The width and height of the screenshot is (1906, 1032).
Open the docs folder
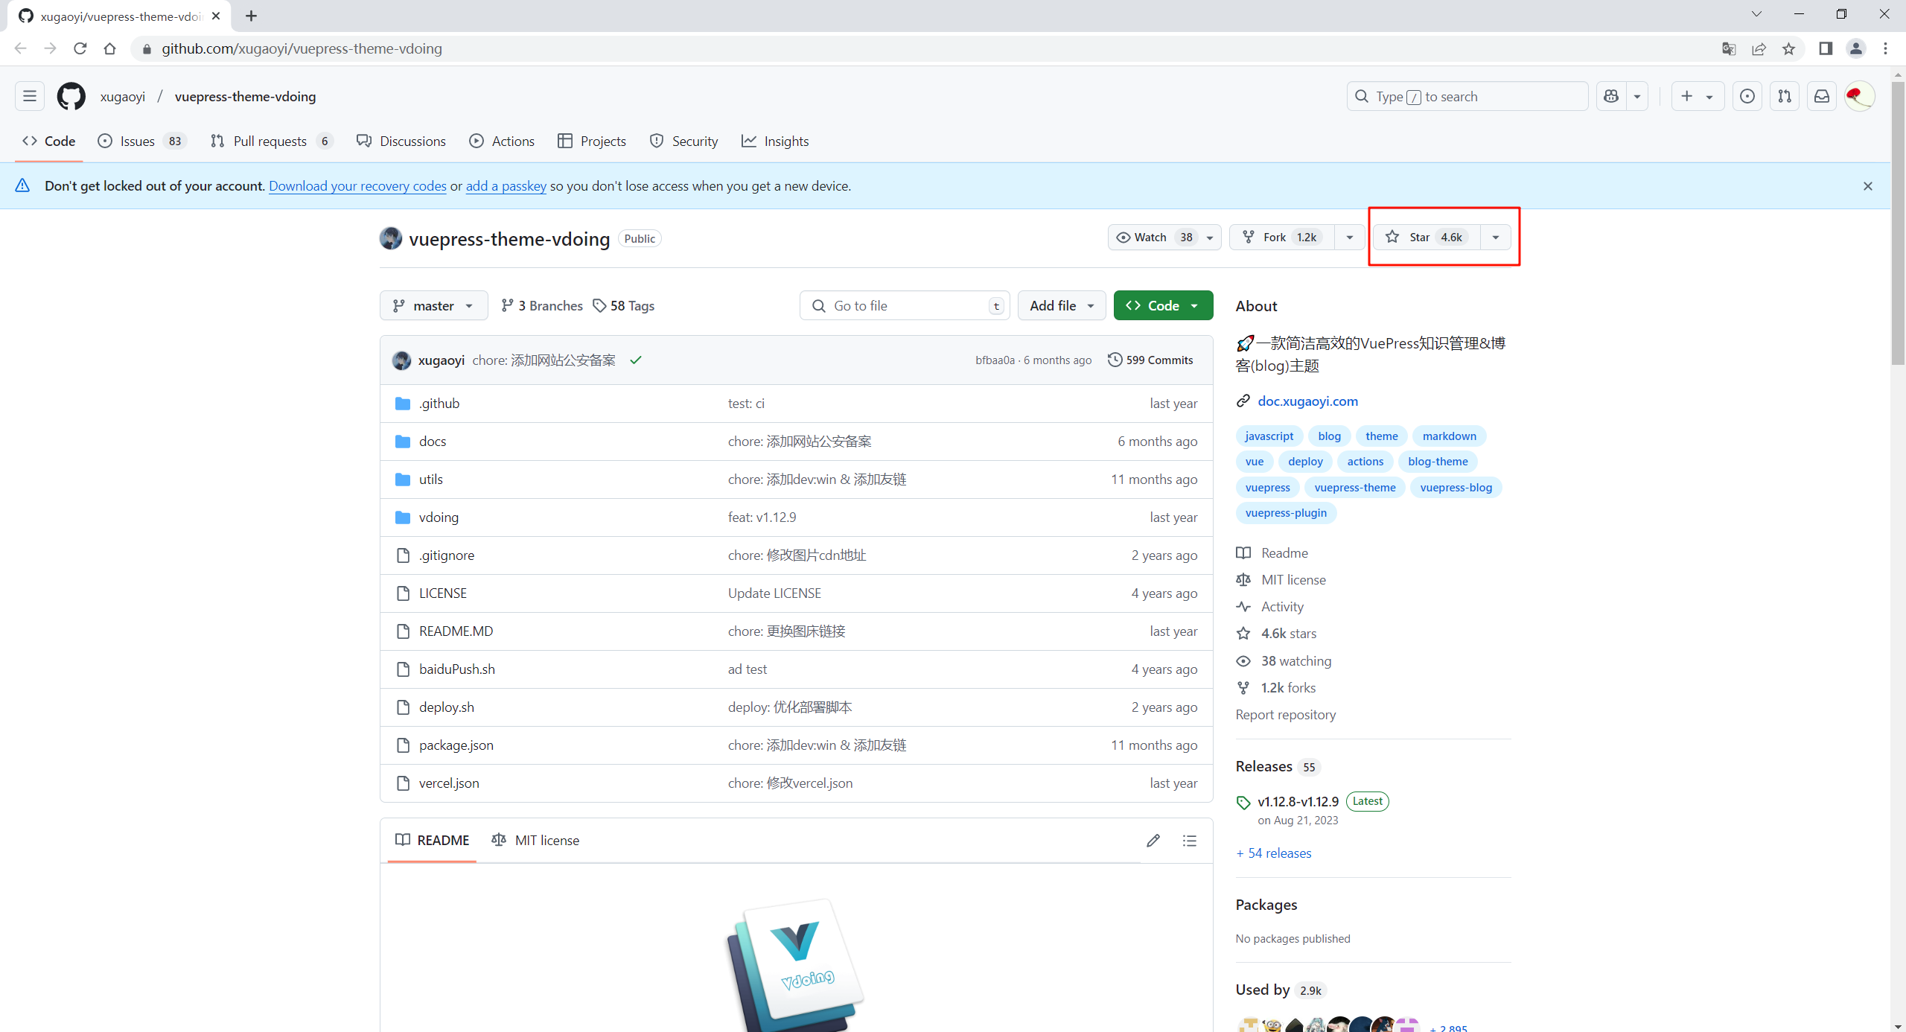(433, 441)
